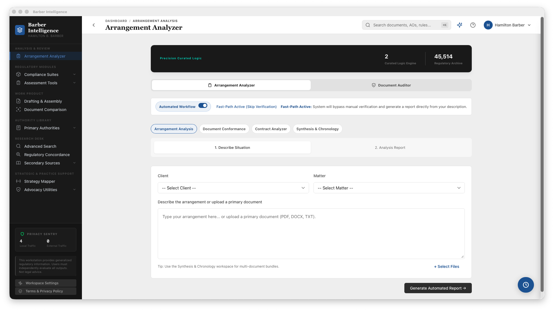Click the Document Comparison icon
This screenshot has height=311, width=554.
tap(18, 109)
